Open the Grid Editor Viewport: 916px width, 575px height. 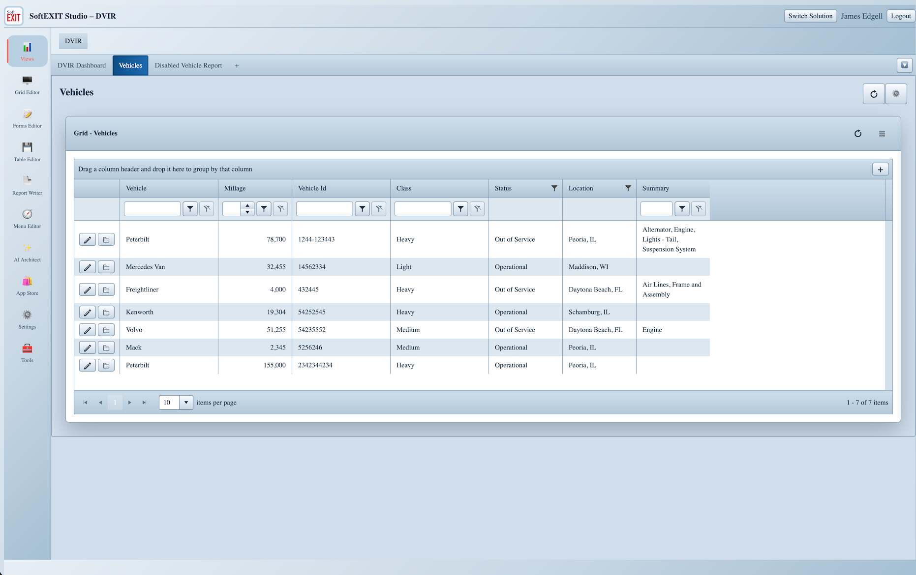[27, 85]
